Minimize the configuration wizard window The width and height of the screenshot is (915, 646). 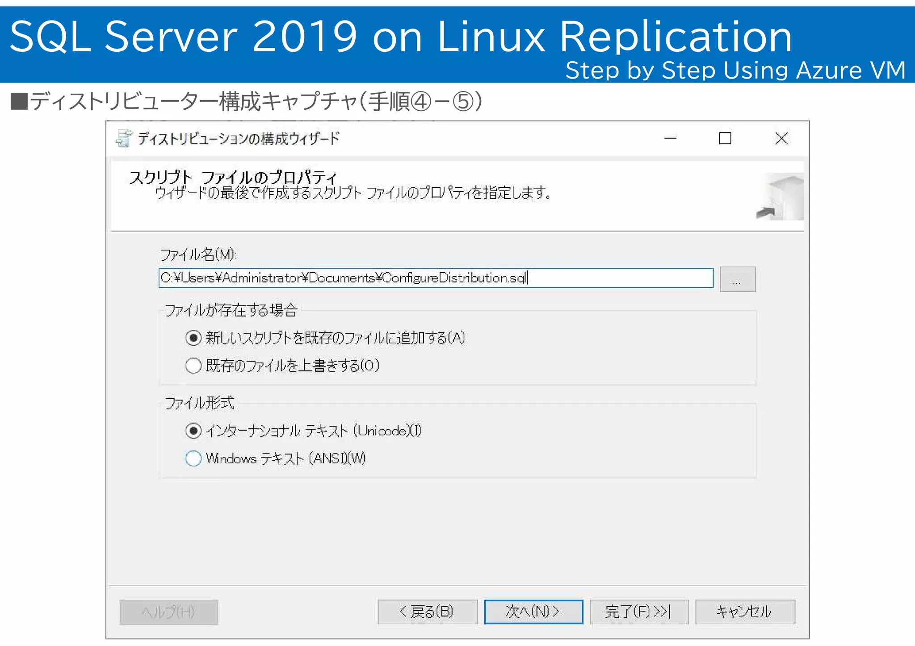tap(670, 138)
